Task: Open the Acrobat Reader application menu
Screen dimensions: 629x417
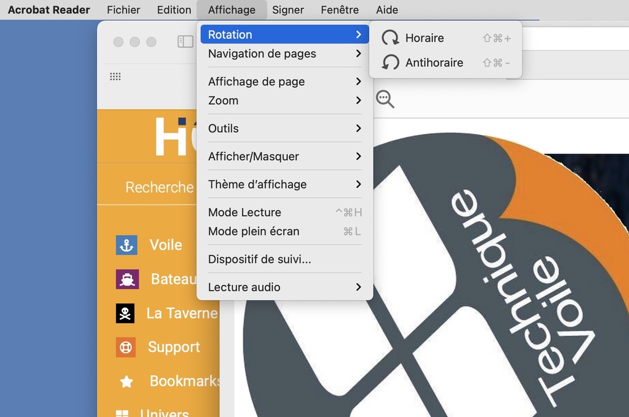Action: click(x=49, y=10)
